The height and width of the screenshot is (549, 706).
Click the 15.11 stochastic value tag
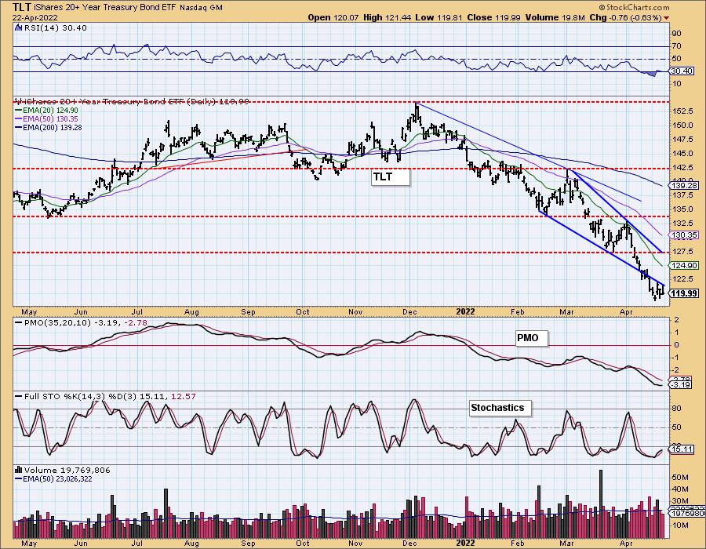[682, 449]
